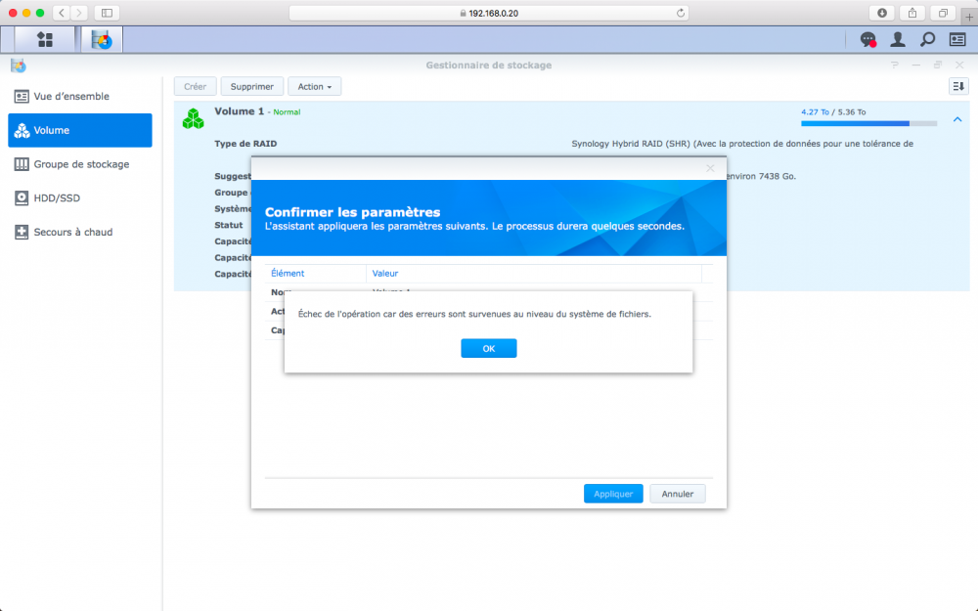The width and height of the screenshot is (978, 611).
Task: Reload the page with Safari refresh icon
Action: (681, 13)
